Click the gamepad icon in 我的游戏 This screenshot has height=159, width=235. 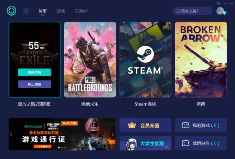point(186,125)
